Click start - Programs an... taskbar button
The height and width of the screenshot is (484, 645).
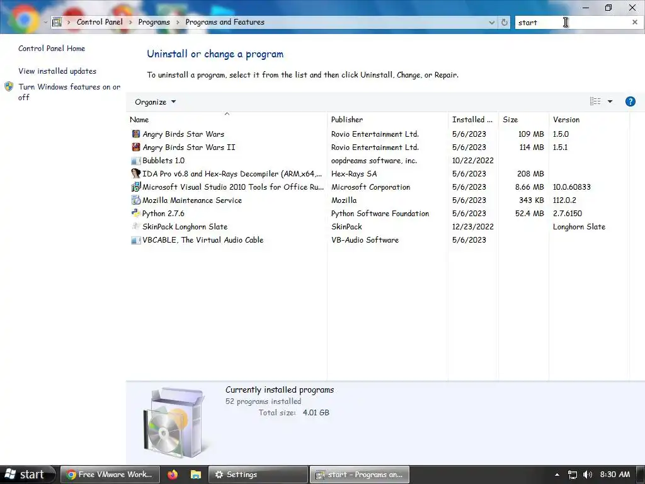(359, 475)
